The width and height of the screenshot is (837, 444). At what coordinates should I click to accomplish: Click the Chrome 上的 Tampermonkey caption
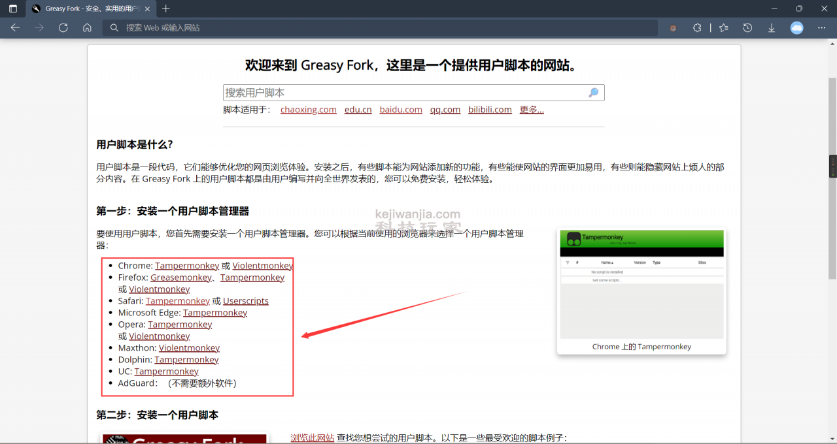pyautogui.click(x=641, y=347)
